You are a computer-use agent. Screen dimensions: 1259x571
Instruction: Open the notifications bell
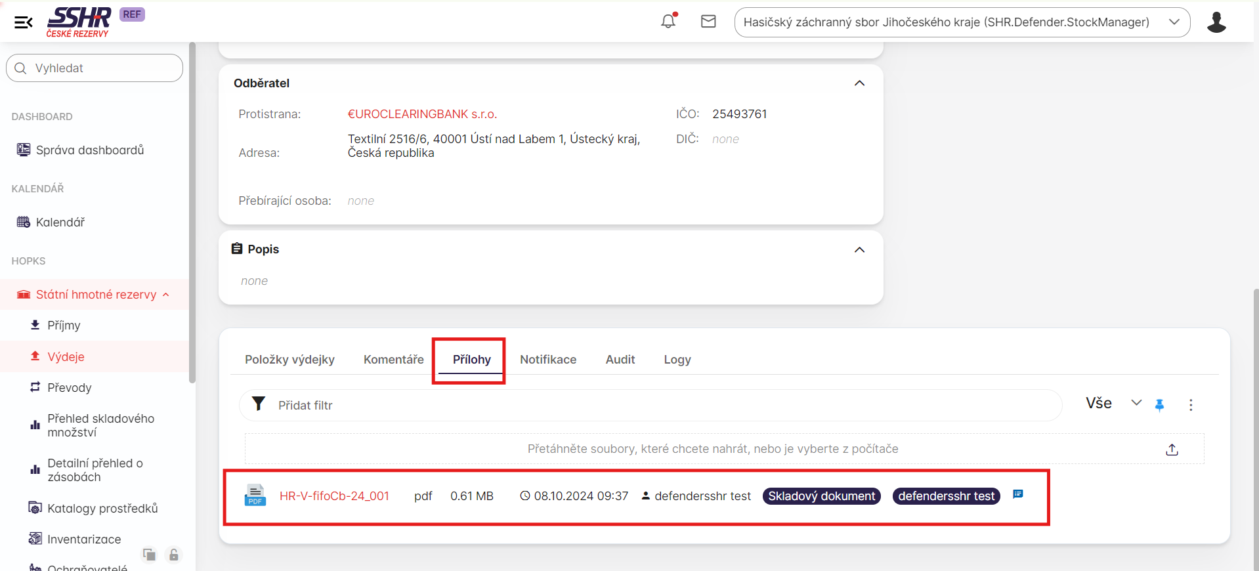(x=668, y=22)
